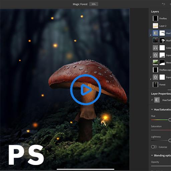Collapse the Blending options section
Image resolution: width=171 pixels, height=171 pixels.
[x=152, y=155]
